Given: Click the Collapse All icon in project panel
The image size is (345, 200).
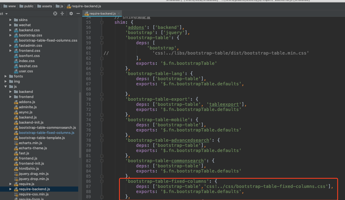Looking at the screenshot, I should click(62, 13).
